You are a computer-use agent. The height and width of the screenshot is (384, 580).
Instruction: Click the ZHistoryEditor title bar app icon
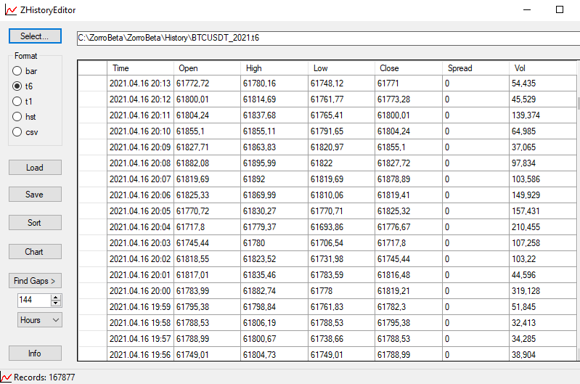point(8,10)
